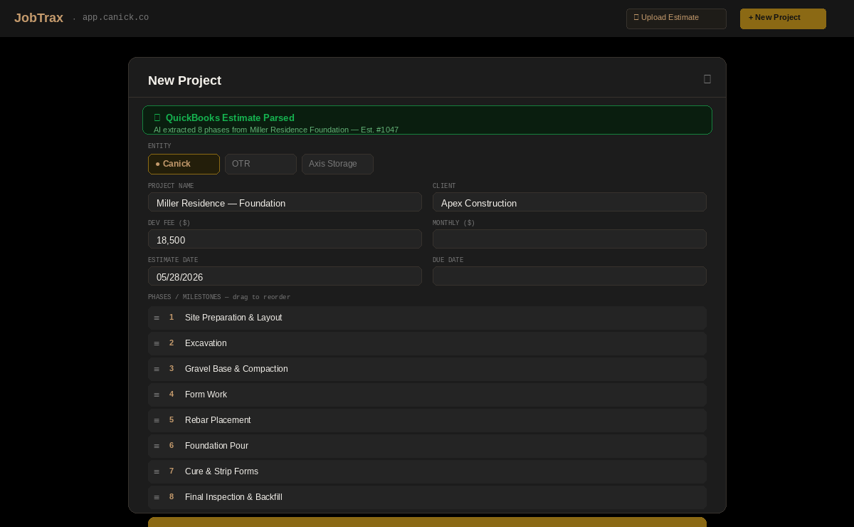Click drag handle for Cure & Strip Forms
The width and height of the screenshot is (854, 527).
click(x=157, y=471)
